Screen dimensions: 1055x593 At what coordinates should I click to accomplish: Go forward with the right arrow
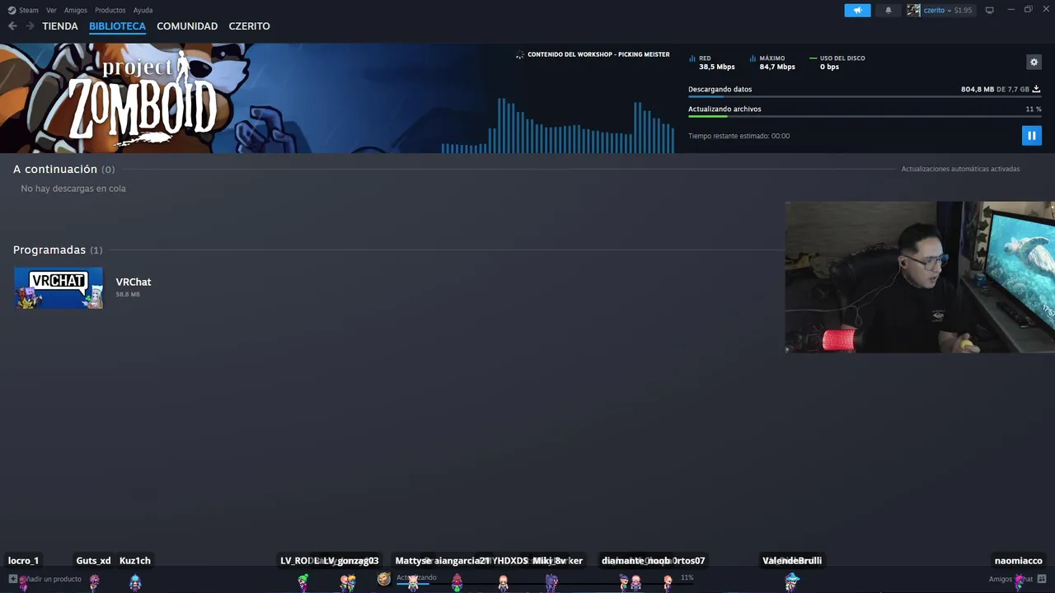[x=30, y=26]
